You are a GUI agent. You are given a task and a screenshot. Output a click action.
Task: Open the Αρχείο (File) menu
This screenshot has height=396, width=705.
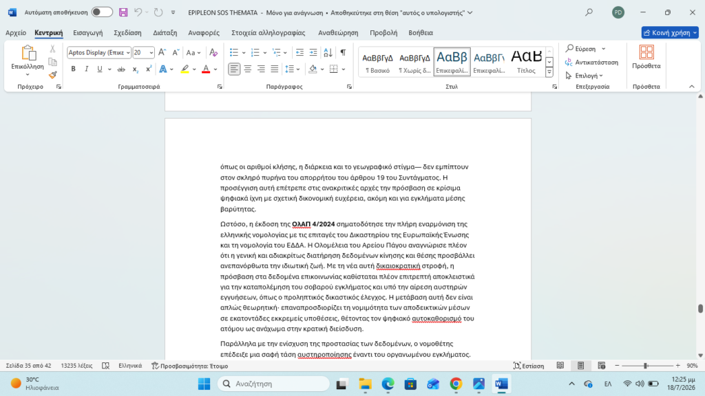point(16,33)
